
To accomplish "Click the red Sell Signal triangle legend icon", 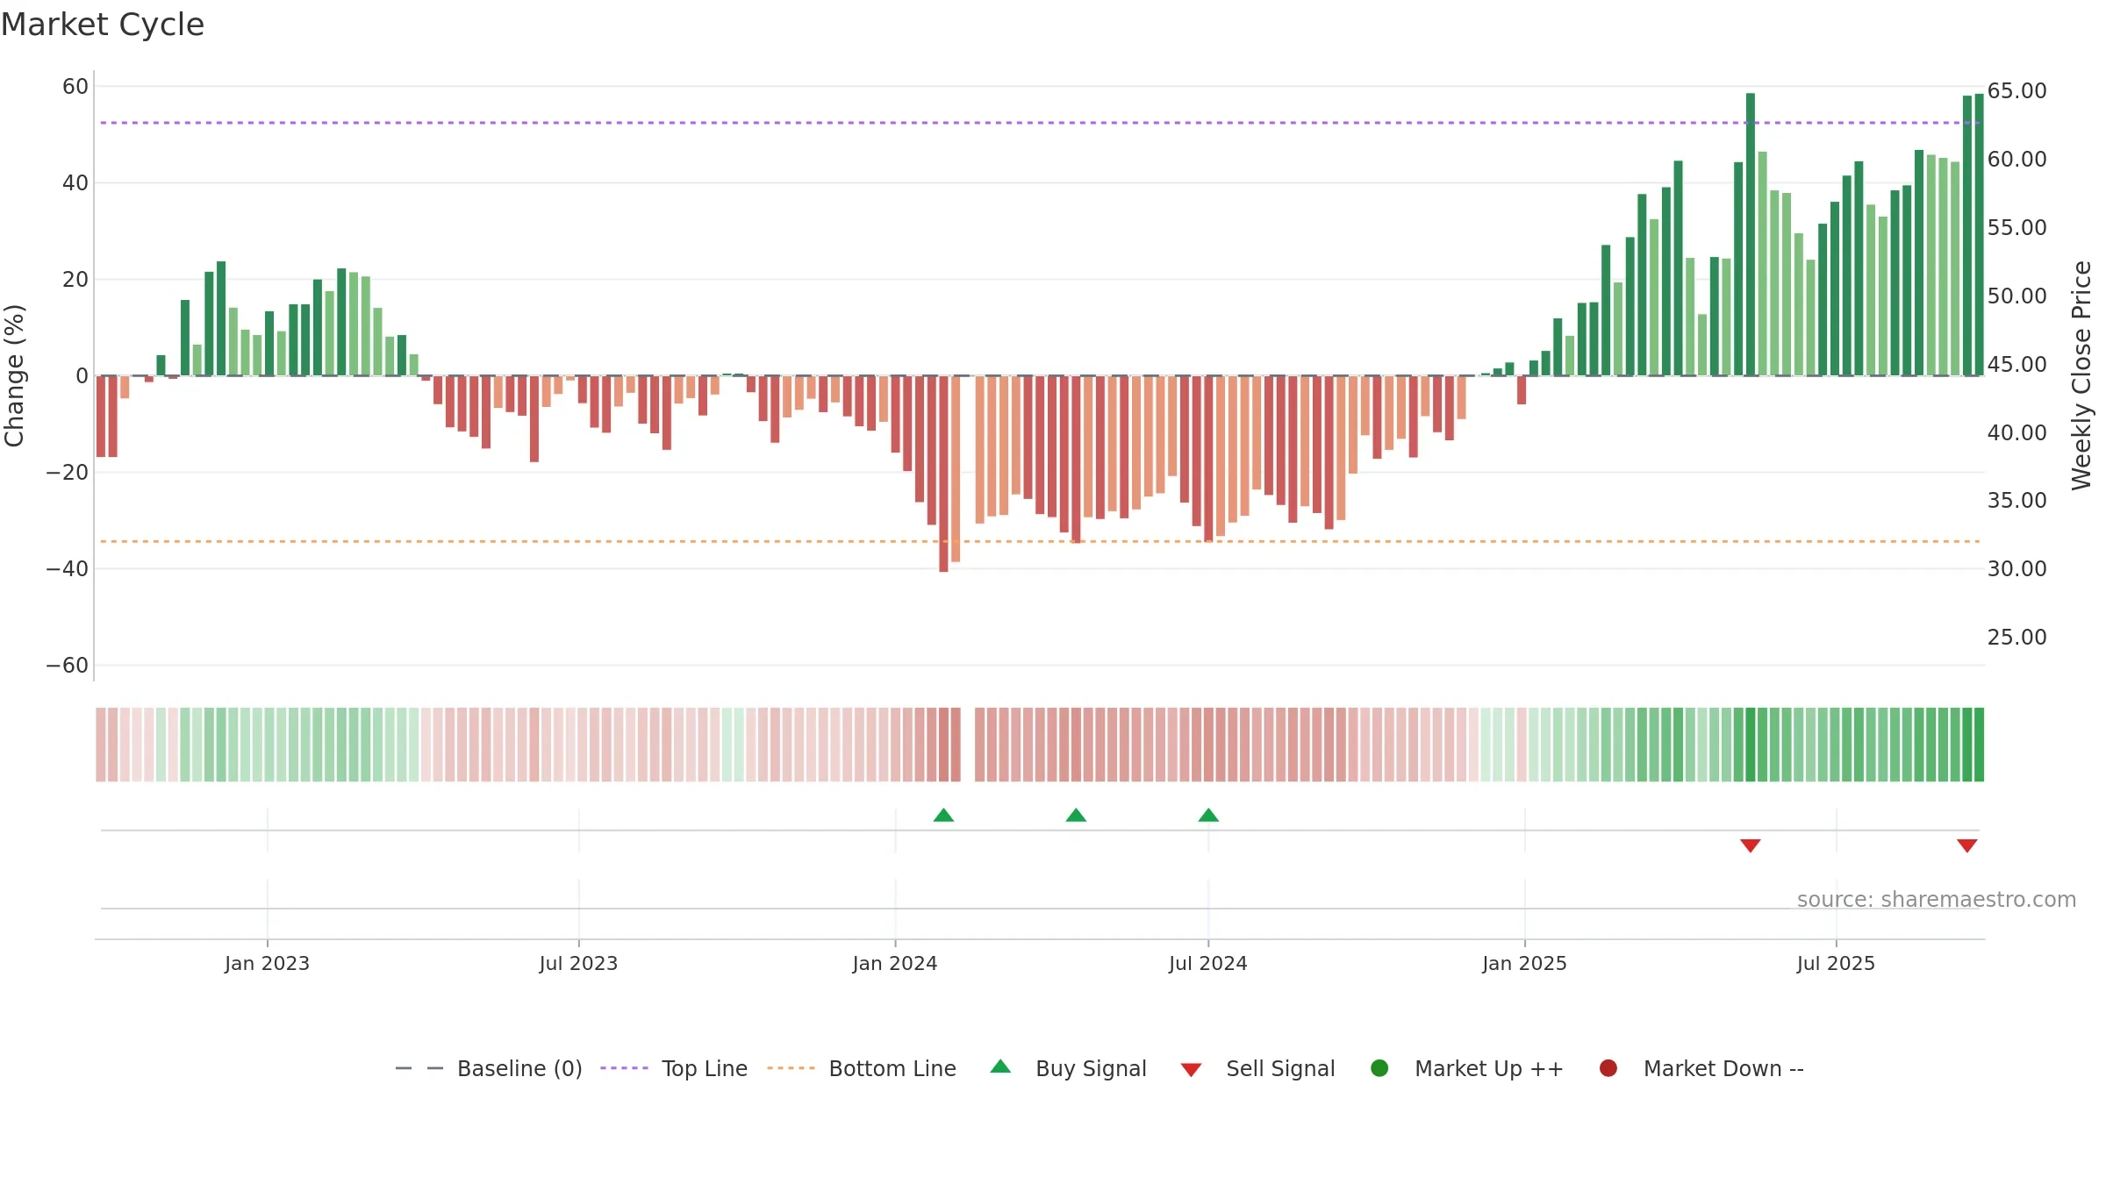I will point(1191,1070).
